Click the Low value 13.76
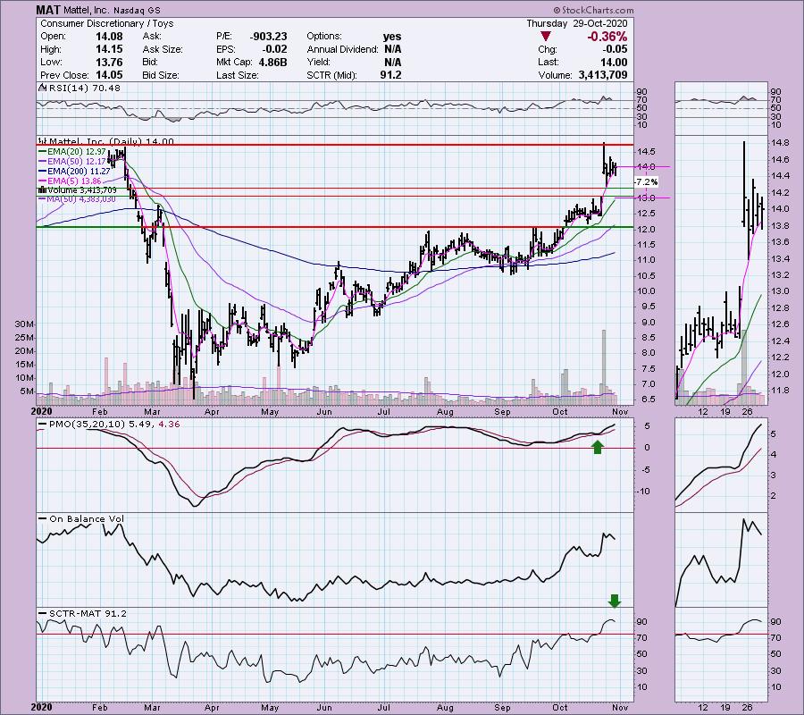 coord(109,62)
